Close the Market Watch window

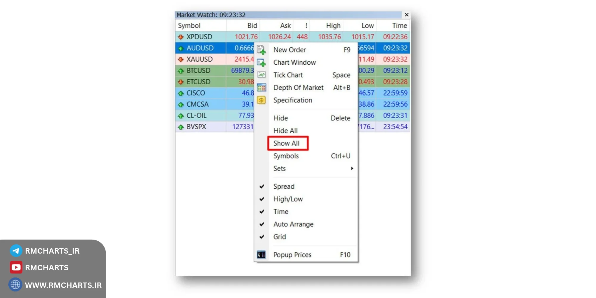point(406,15)
